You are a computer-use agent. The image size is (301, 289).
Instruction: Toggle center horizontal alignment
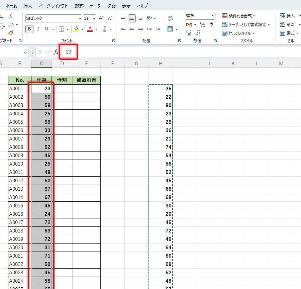(132, 29)
